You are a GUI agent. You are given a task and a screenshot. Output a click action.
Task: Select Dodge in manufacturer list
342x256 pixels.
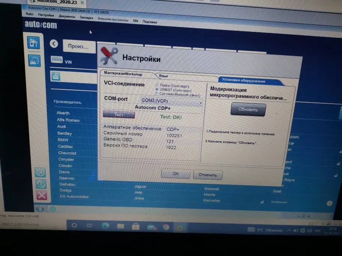tap(66, 190)
